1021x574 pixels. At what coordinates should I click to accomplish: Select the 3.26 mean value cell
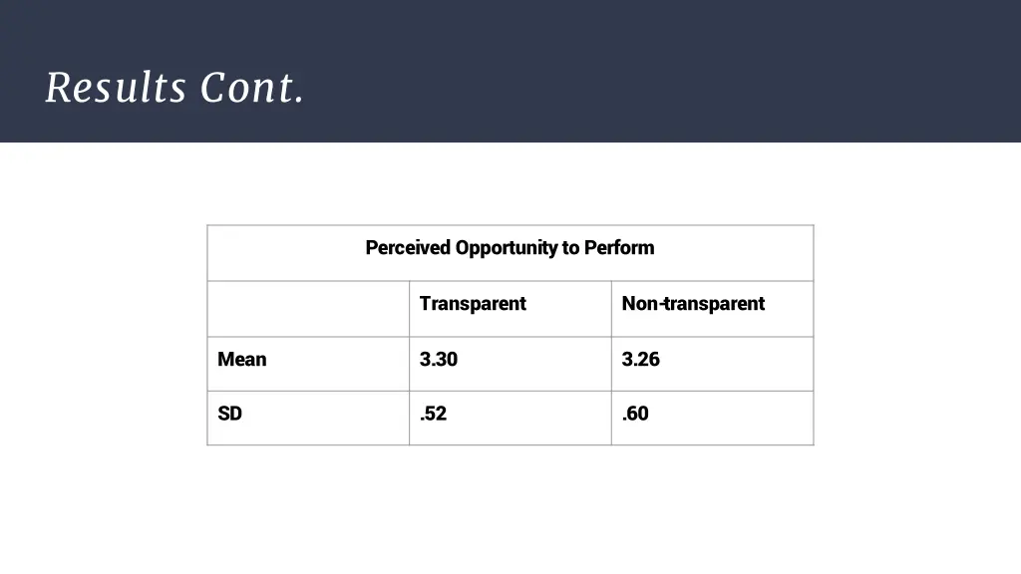712,364
